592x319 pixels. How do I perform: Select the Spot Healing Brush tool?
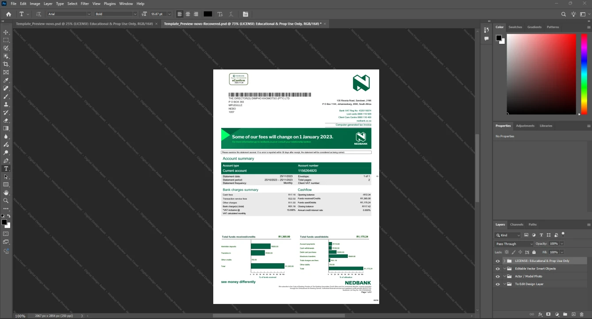point(6,88)
